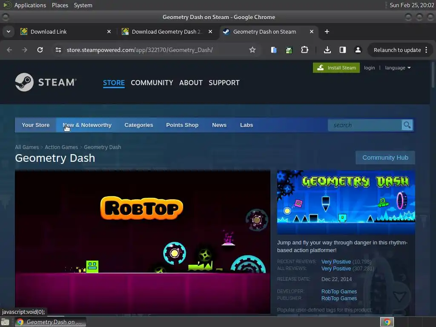
Task: Open site information icon in address bar
Action: [58, 50]
